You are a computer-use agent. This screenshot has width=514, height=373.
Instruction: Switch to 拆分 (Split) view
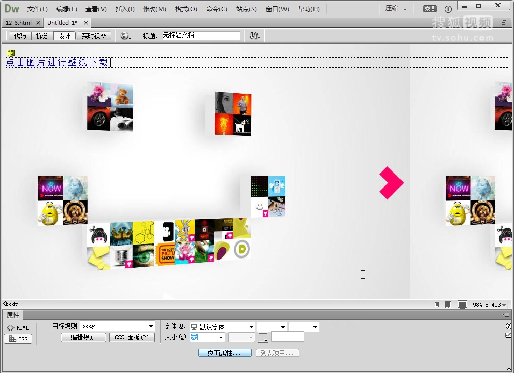tap(42, 36)
